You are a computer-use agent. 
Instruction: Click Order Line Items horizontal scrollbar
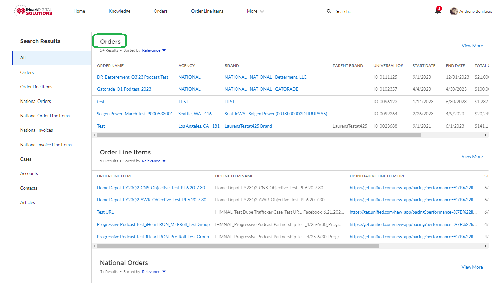tap(238, 246)
